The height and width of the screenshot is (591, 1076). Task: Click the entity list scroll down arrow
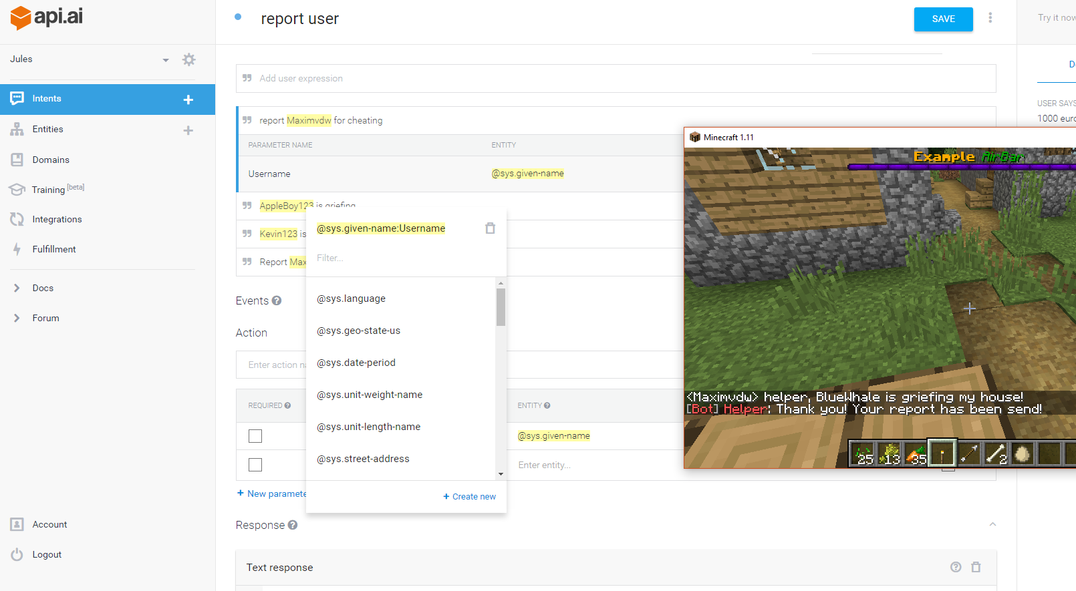click(501, 474)
